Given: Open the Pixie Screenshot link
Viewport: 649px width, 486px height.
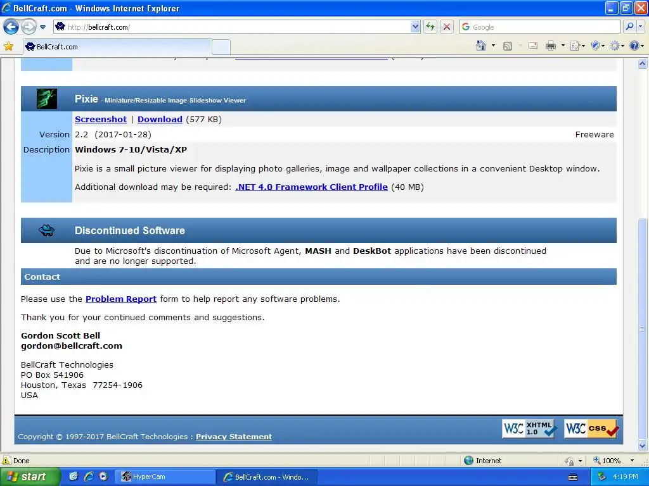Looking at the screenshot, I should 101,120.
